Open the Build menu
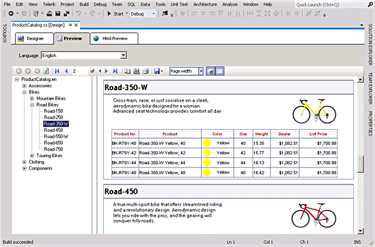This screenshot has height=247, width=375. (84, 4)
